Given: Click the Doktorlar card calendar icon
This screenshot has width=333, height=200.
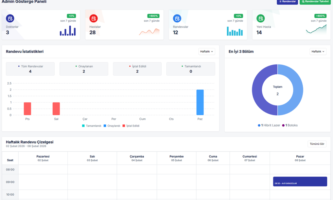Looking at the screenshot, I should point(10,18).
